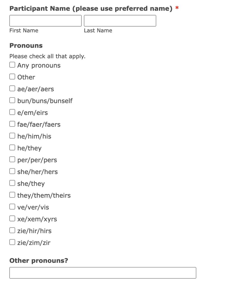The image size is (227, 286).
Task: Toggle the ve/ver/vis checkbox
Action: (12, 207)
